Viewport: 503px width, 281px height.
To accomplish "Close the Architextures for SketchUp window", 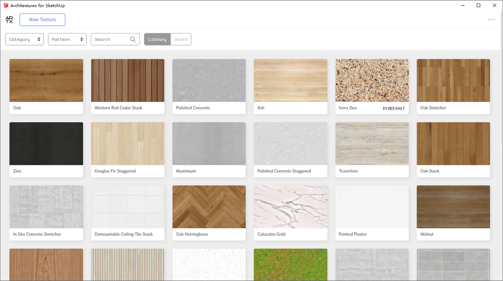I will [x=494, y=6].
